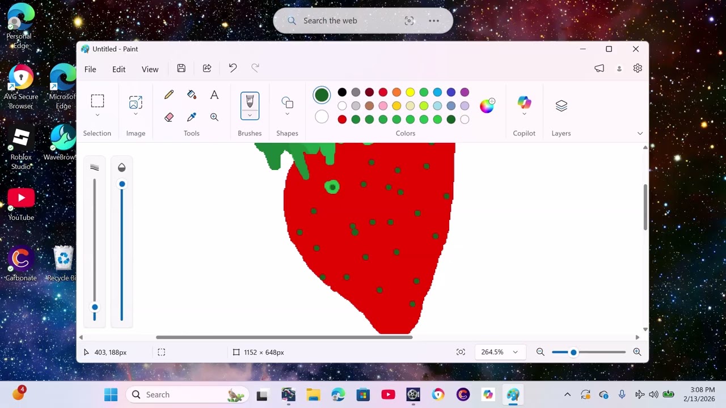Click the brush size icon above slider
The width and height of the screenshot is (726, 408).
point(95,167)
